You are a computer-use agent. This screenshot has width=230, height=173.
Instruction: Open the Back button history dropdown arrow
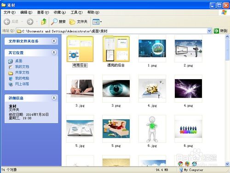click(x=22, y=22)
